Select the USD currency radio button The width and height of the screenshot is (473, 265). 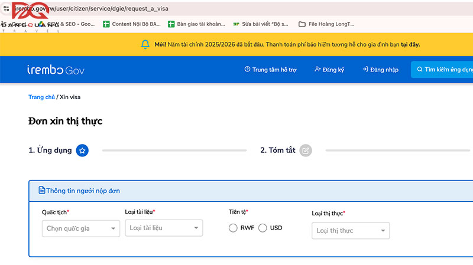[263, 228]
